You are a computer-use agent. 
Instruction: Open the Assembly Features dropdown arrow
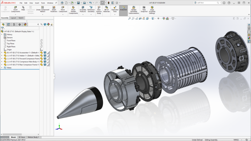83,14
